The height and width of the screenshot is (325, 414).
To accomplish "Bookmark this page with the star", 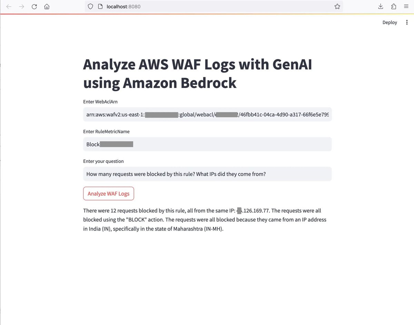I will coord(337,7).
